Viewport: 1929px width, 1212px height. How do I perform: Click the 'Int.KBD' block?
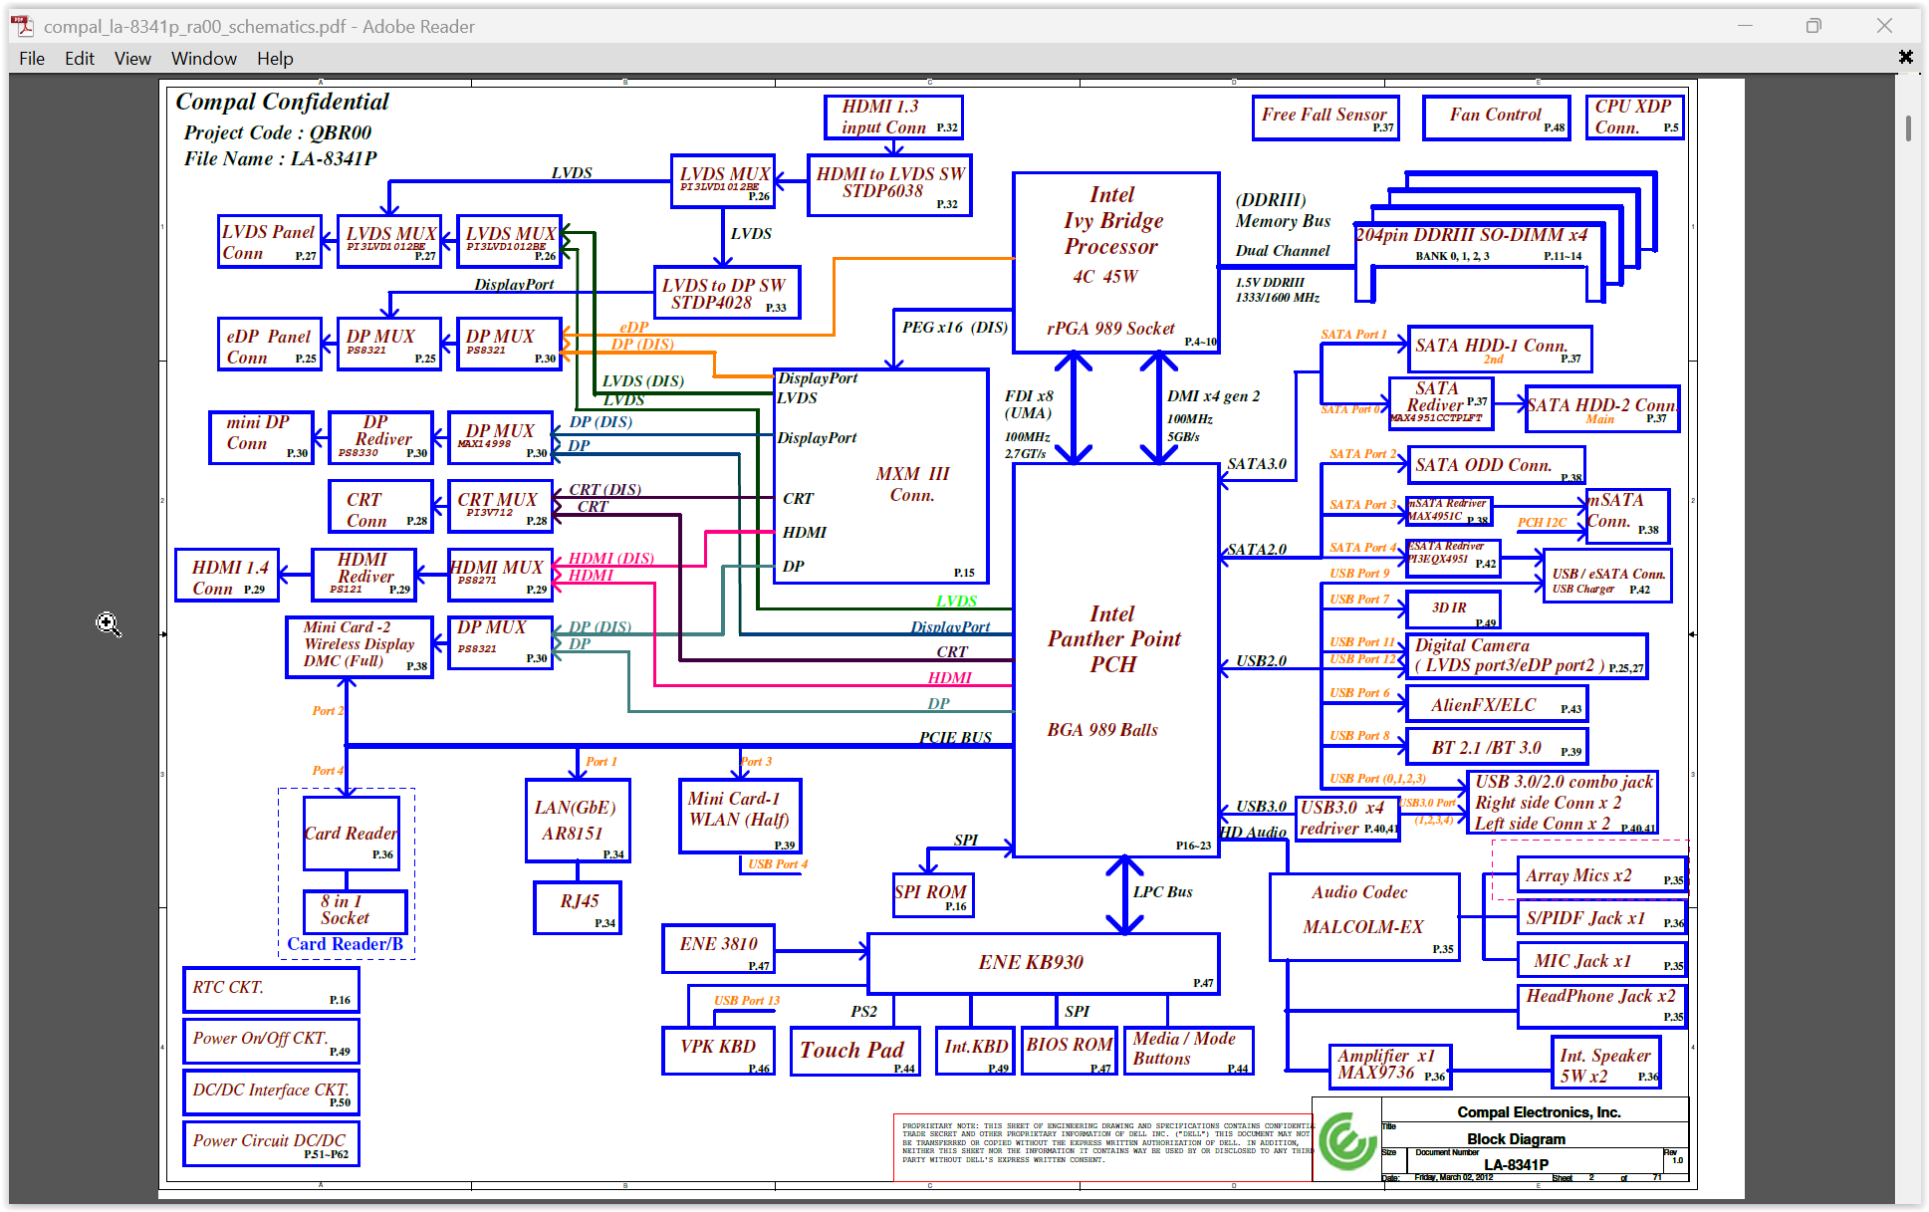click(975, 1051)
